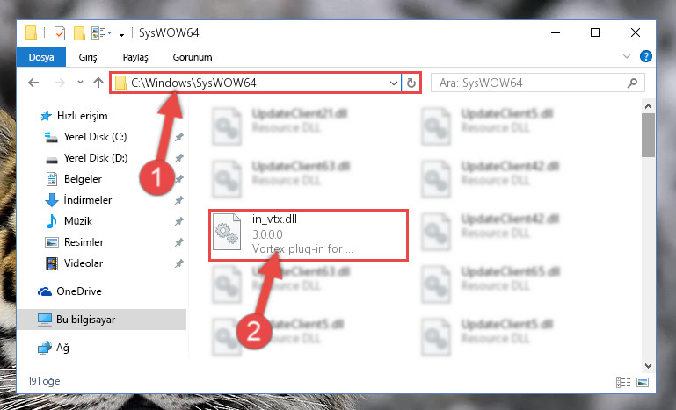Click the search magnifier icon
676x410 pixels.
point(632,83)
